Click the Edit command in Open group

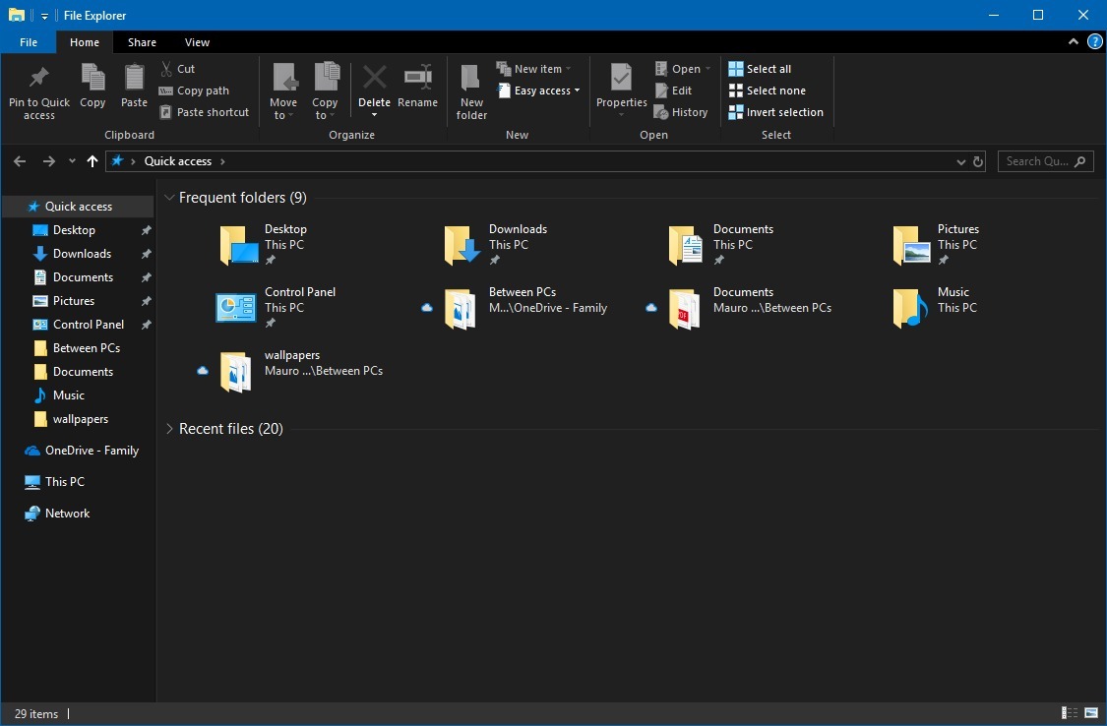(673, 91)
